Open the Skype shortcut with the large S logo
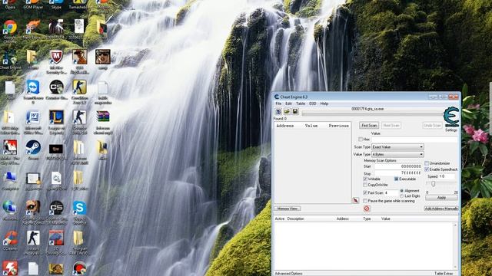The height and width of the screenshot is (276, 492). pyautogui.click(x=79, y=208)
